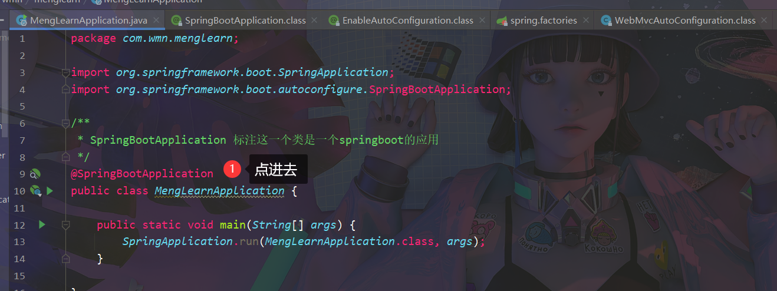Viewport: 777px width, 291px height.
Task: Collapse the Javadoc comment at its /** fold marker
Action: click(65, 123)
